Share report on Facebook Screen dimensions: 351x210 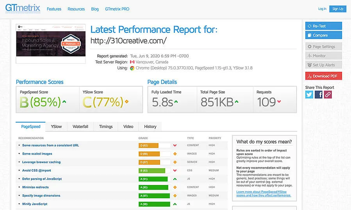(319, 94)
